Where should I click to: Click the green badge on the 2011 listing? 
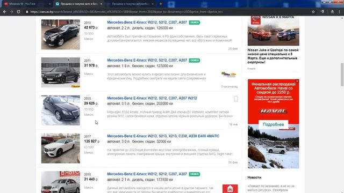[195, 60]
